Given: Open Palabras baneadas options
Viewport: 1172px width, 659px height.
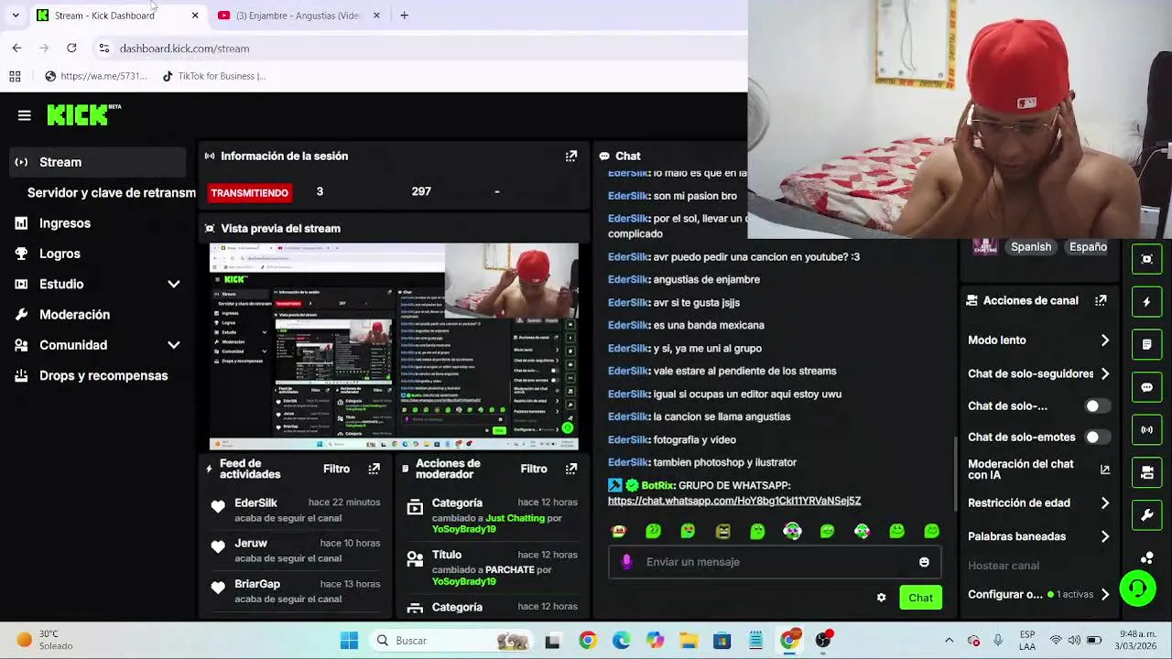Looking at the screenshot, I should coord(1039,536).
